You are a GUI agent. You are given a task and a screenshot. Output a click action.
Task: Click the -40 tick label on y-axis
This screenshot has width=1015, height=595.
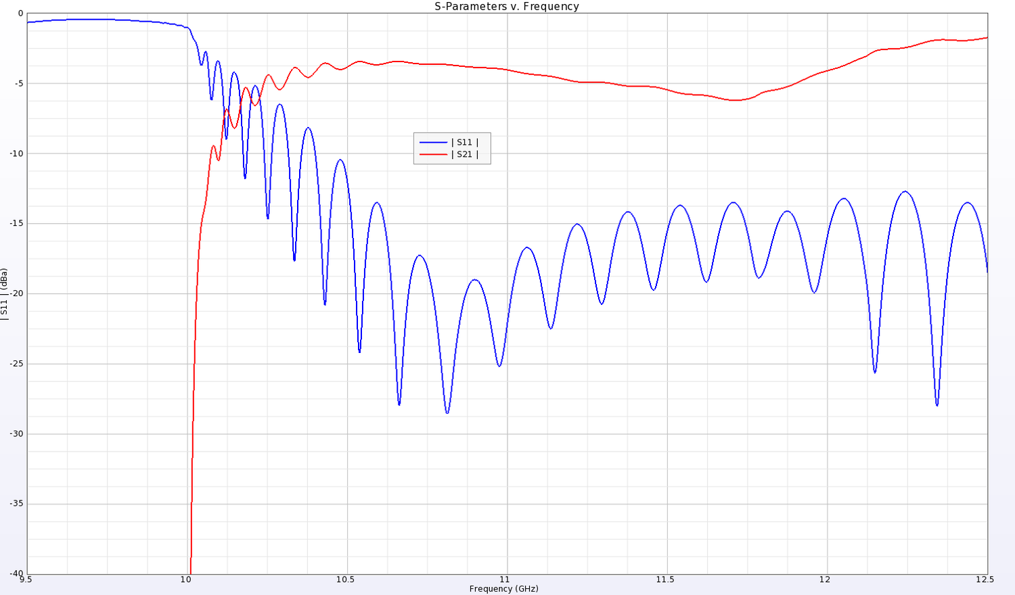point(16,574)
